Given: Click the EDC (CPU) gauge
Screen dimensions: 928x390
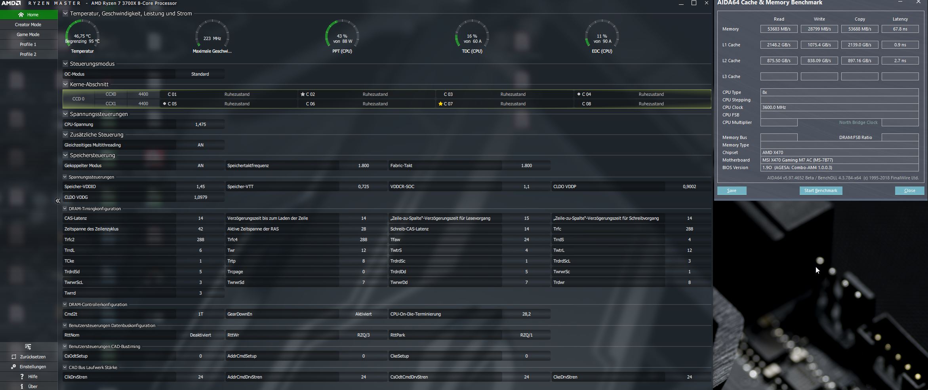Looking at the screenshot, I should pyautogui.click(x=602, y=36).
